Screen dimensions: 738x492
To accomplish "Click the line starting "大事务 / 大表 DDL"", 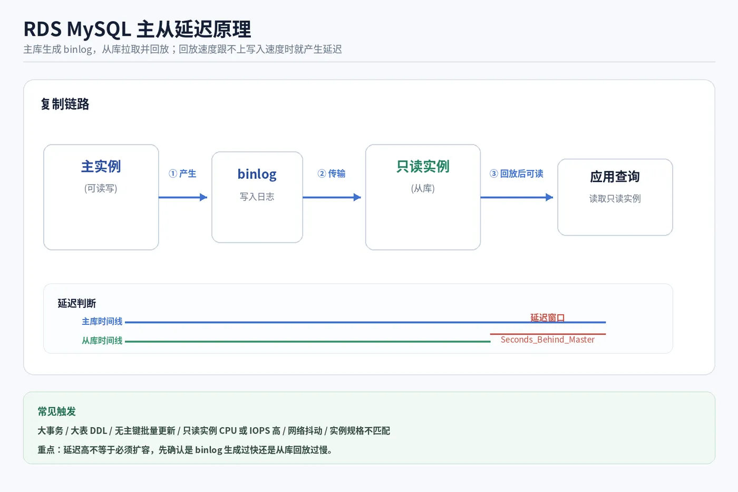I will [x=214, y=431].
